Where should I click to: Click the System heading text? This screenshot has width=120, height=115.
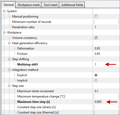click(x=12, y=11)
